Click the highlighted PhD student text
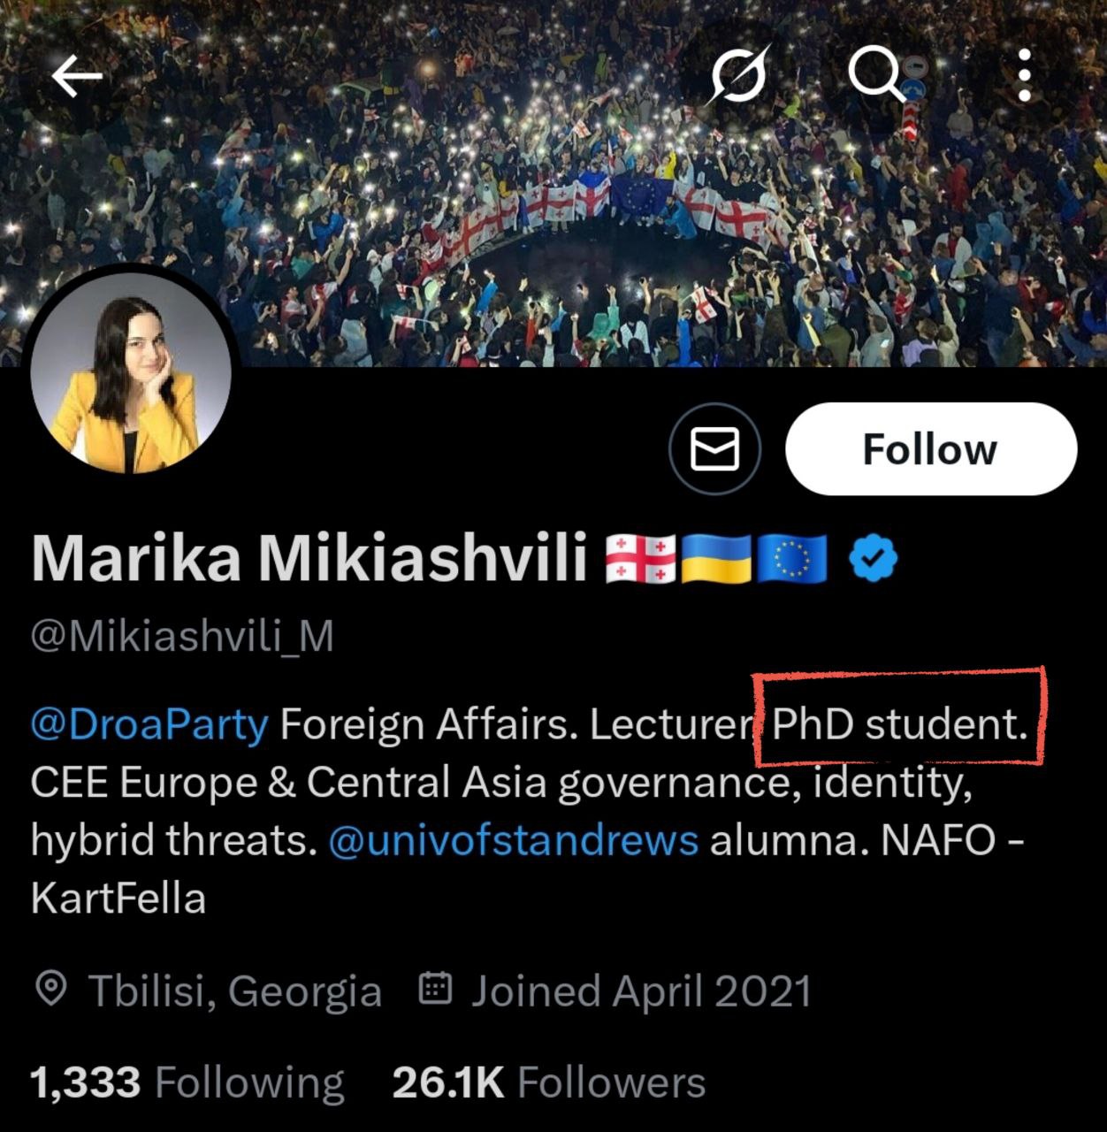Viewport: 1107px width, 1132px height. tap(899, 724)
